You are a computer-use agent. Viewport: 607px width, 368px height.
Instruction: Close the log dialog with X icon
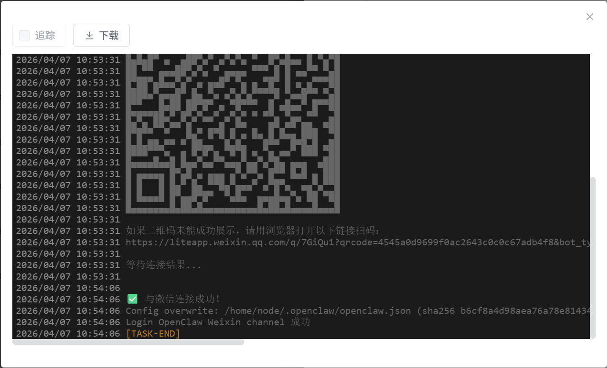[590, 17]
